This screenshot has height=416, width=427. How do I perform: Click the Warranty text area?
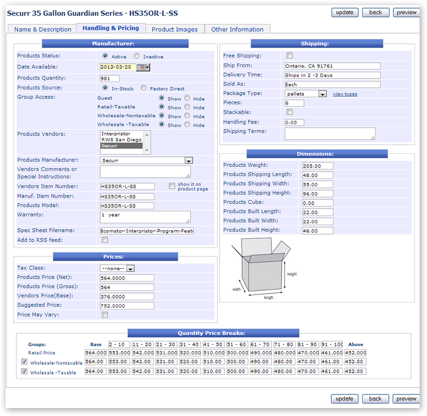pyautogui.click(x=145, y=217)
